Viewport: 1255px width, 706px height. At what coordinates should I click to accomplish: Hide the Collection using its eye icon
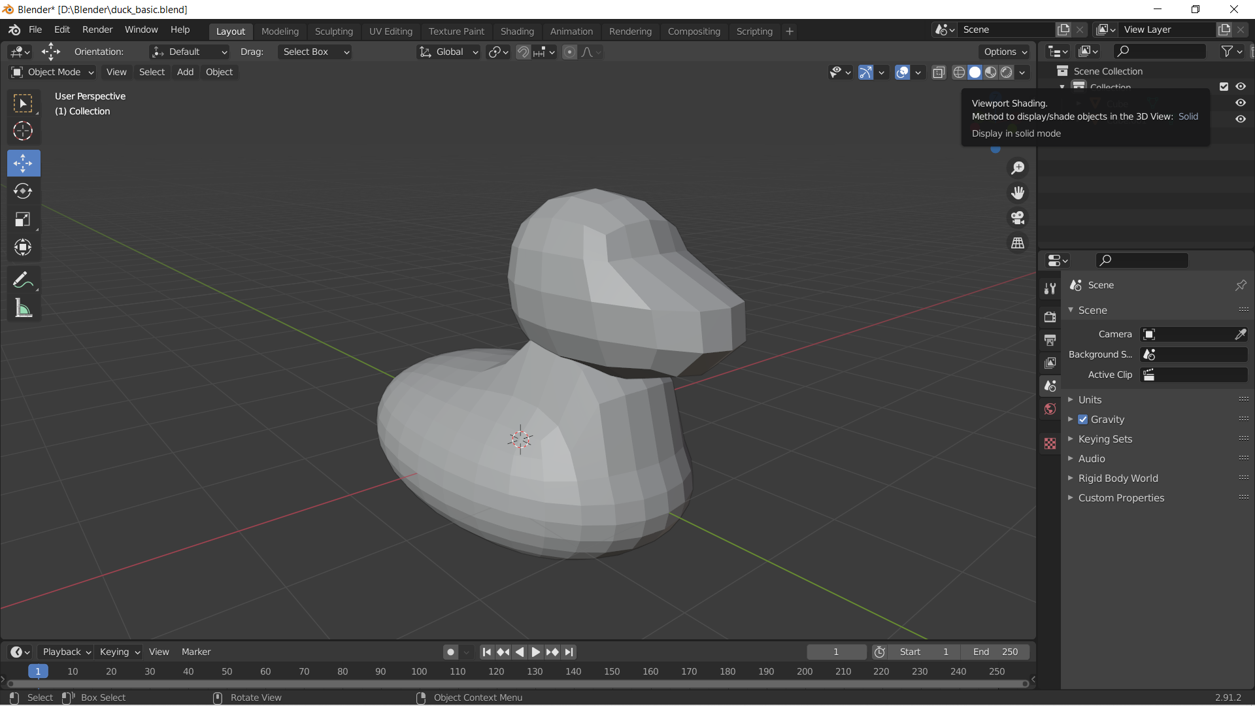[x=1241, y=86]
